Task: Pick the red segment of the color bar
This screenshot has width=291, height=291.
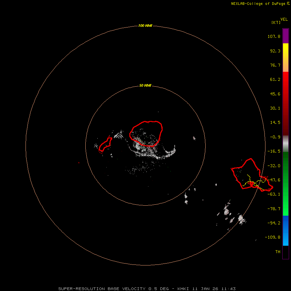Action: point(286,103)
